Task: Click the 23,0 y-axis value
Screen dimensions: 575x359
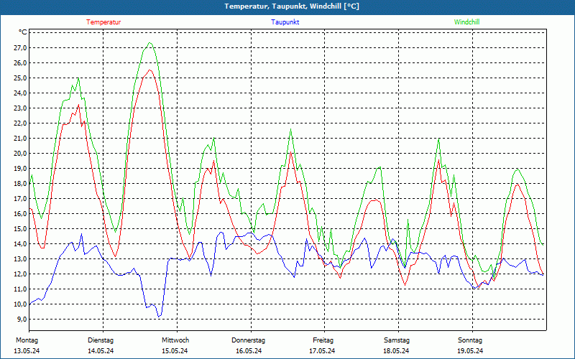Action: tap(21, 108)
